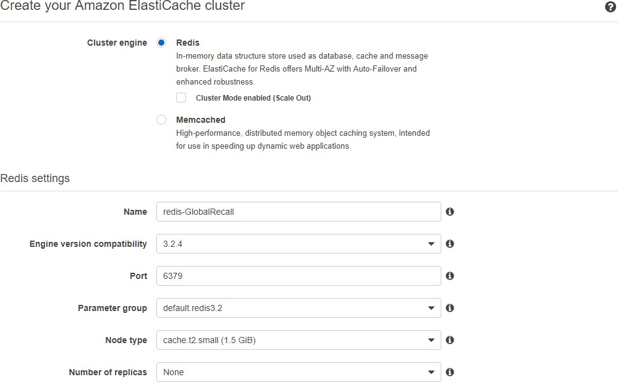Click info icon beside Number of replicas
The width and height of the screenshot is (618, 382).
point(450,372)
